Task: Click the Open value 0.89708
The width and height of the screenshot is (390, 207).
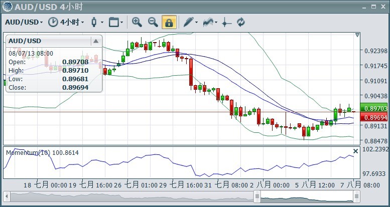Action: [75, 62]
